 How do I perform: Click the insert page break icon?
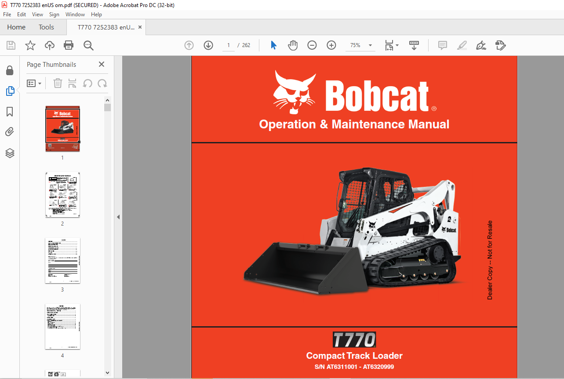(x=73, y=83)
